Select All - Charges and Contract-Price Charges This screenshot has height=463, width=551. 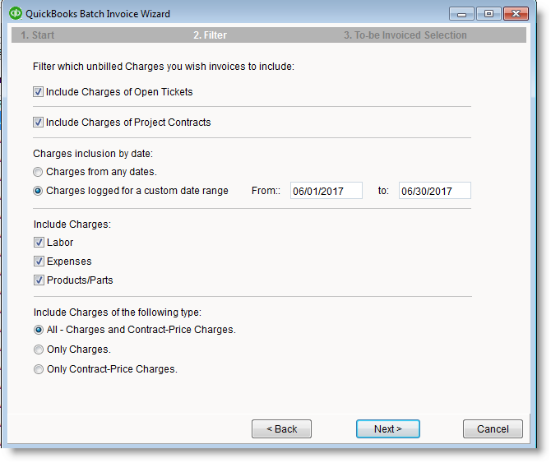[x=39, y=330]
